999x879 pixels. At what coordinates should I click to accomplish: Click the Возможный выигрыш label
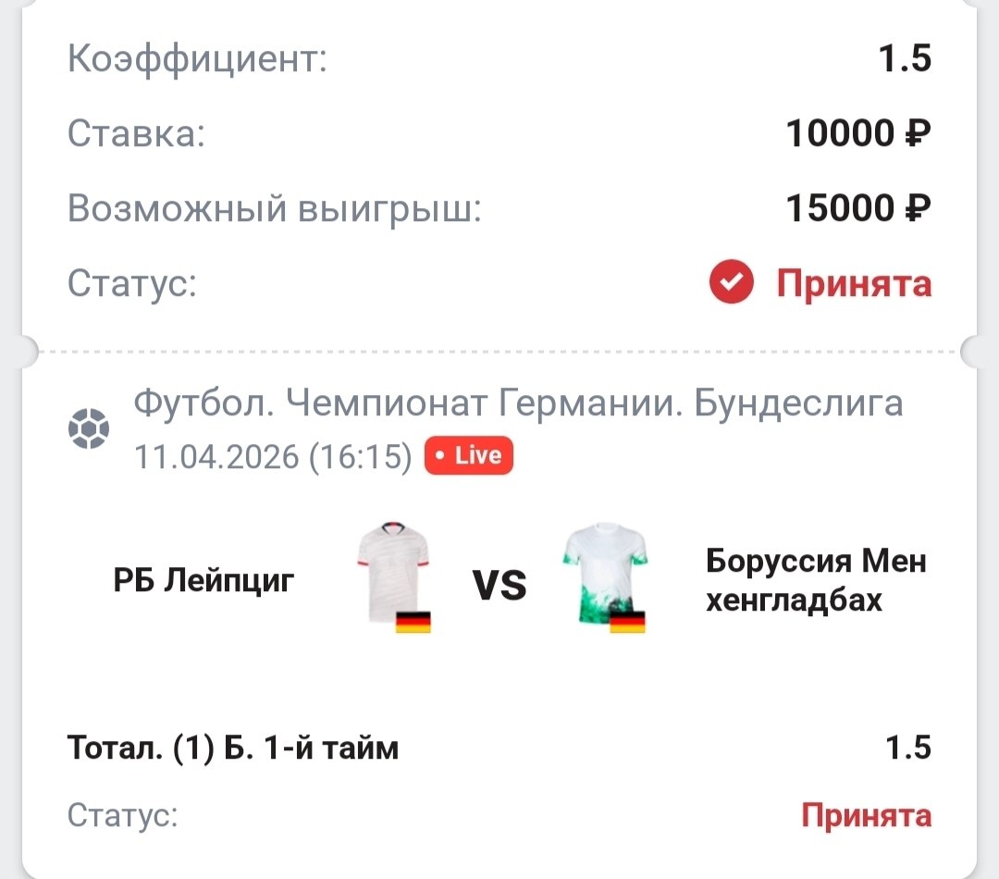click(275, 209)
